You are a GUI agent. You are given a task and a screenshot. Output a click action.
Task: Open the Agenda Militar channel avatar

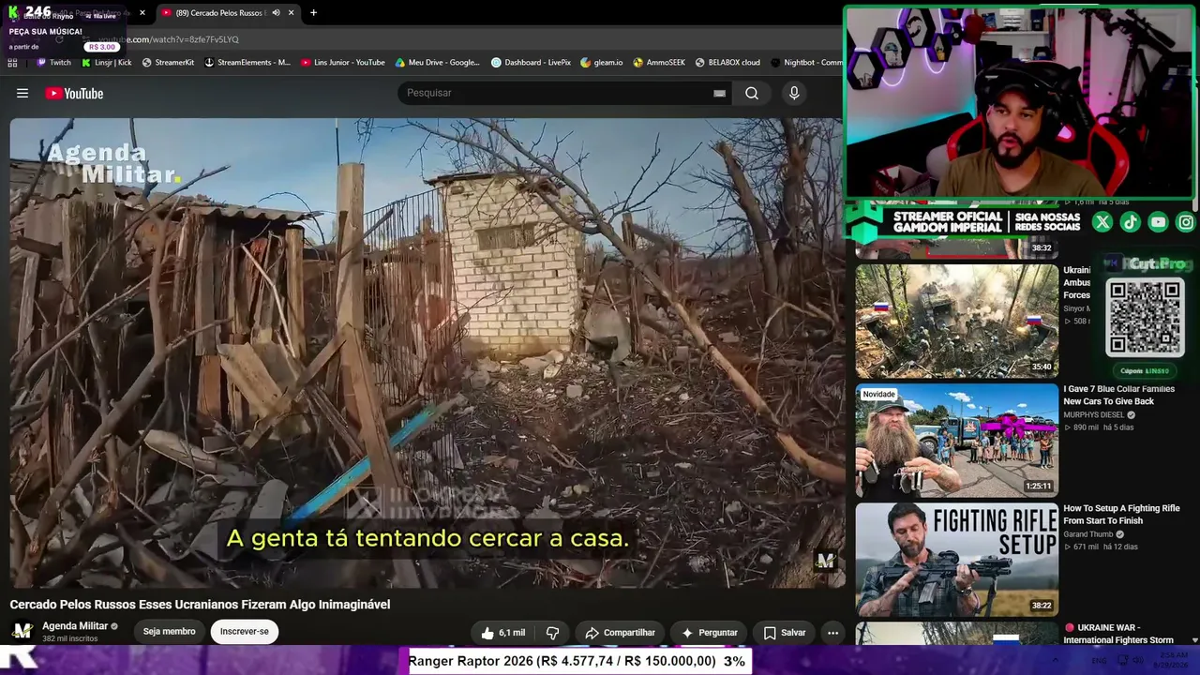(x=22, y=631)
